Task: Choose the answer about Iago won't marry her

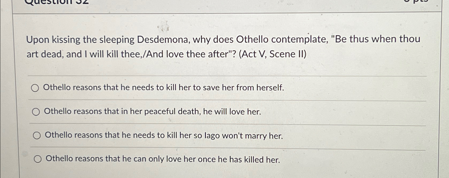Action: click(x=164, y=136)
